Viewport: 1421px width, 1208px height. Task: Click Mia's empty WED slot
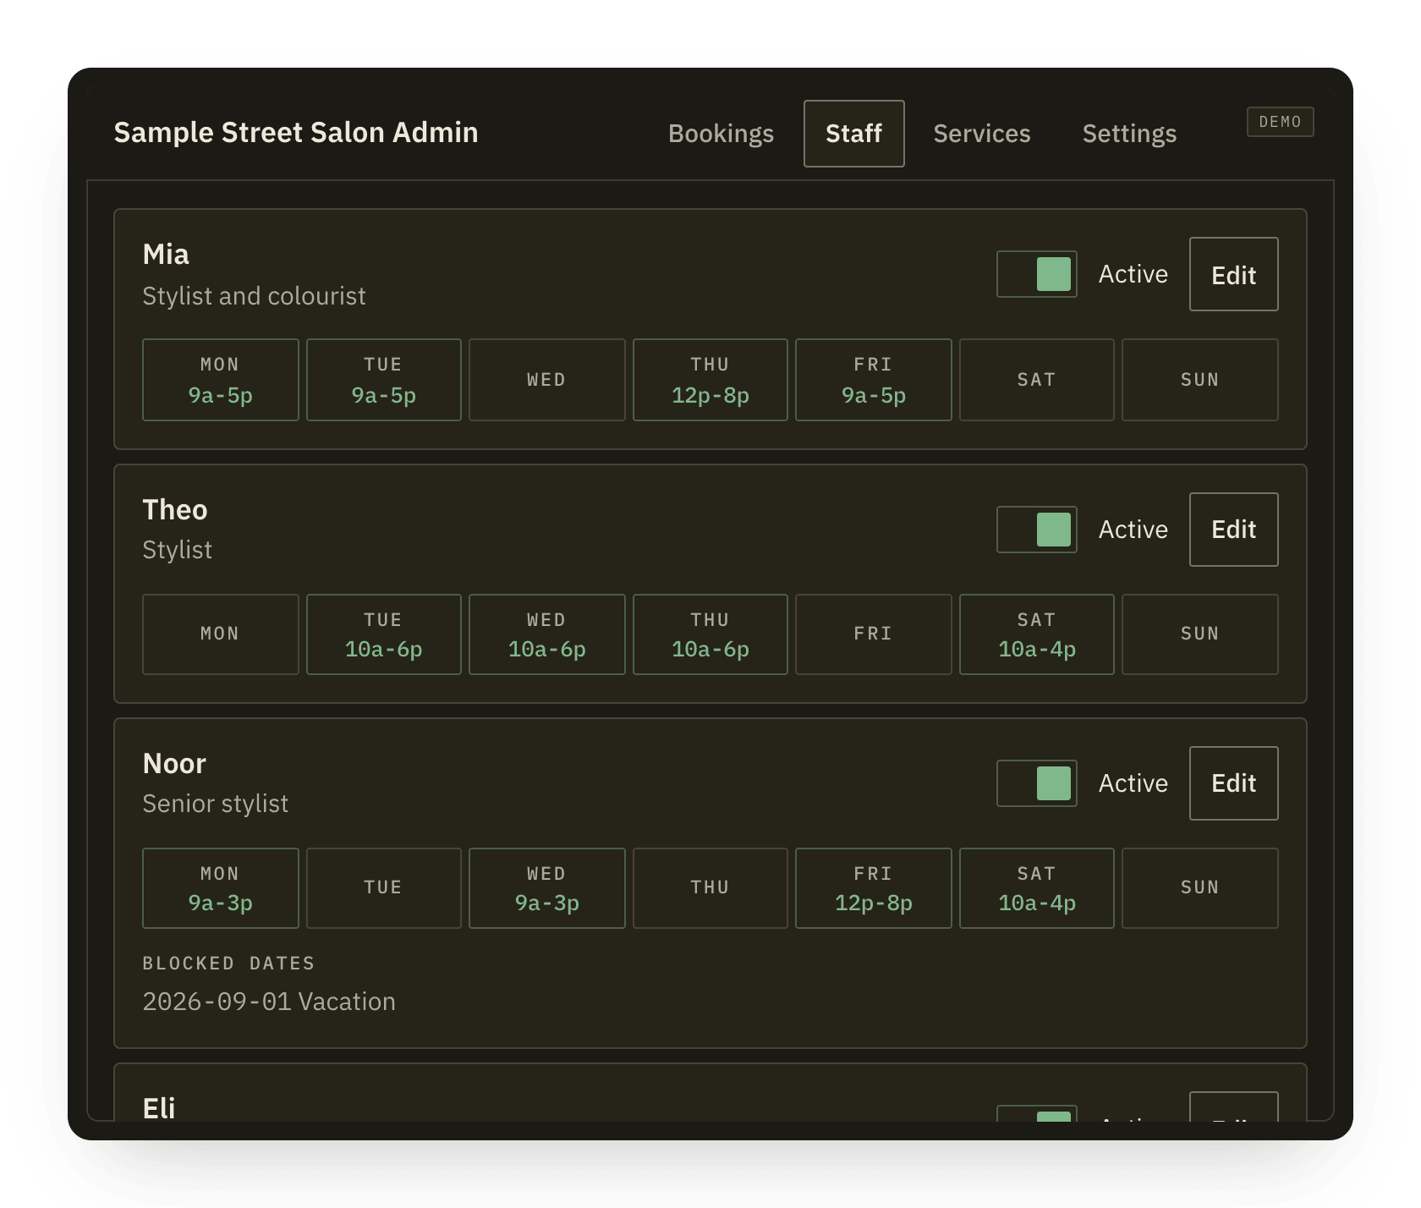(546, 380)
